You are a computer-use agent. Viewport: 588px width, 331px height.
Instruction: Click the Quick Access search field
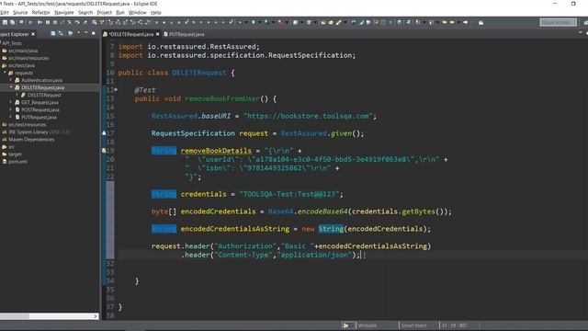tap(558, 22)
